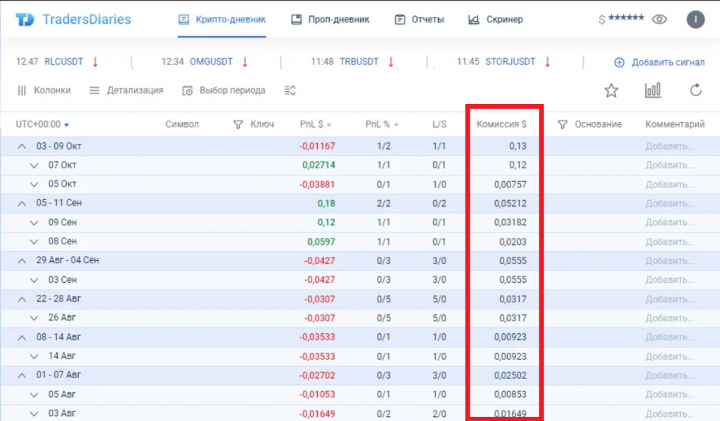Click the L/S column header

pyautogui.click(x=439, y=124)
